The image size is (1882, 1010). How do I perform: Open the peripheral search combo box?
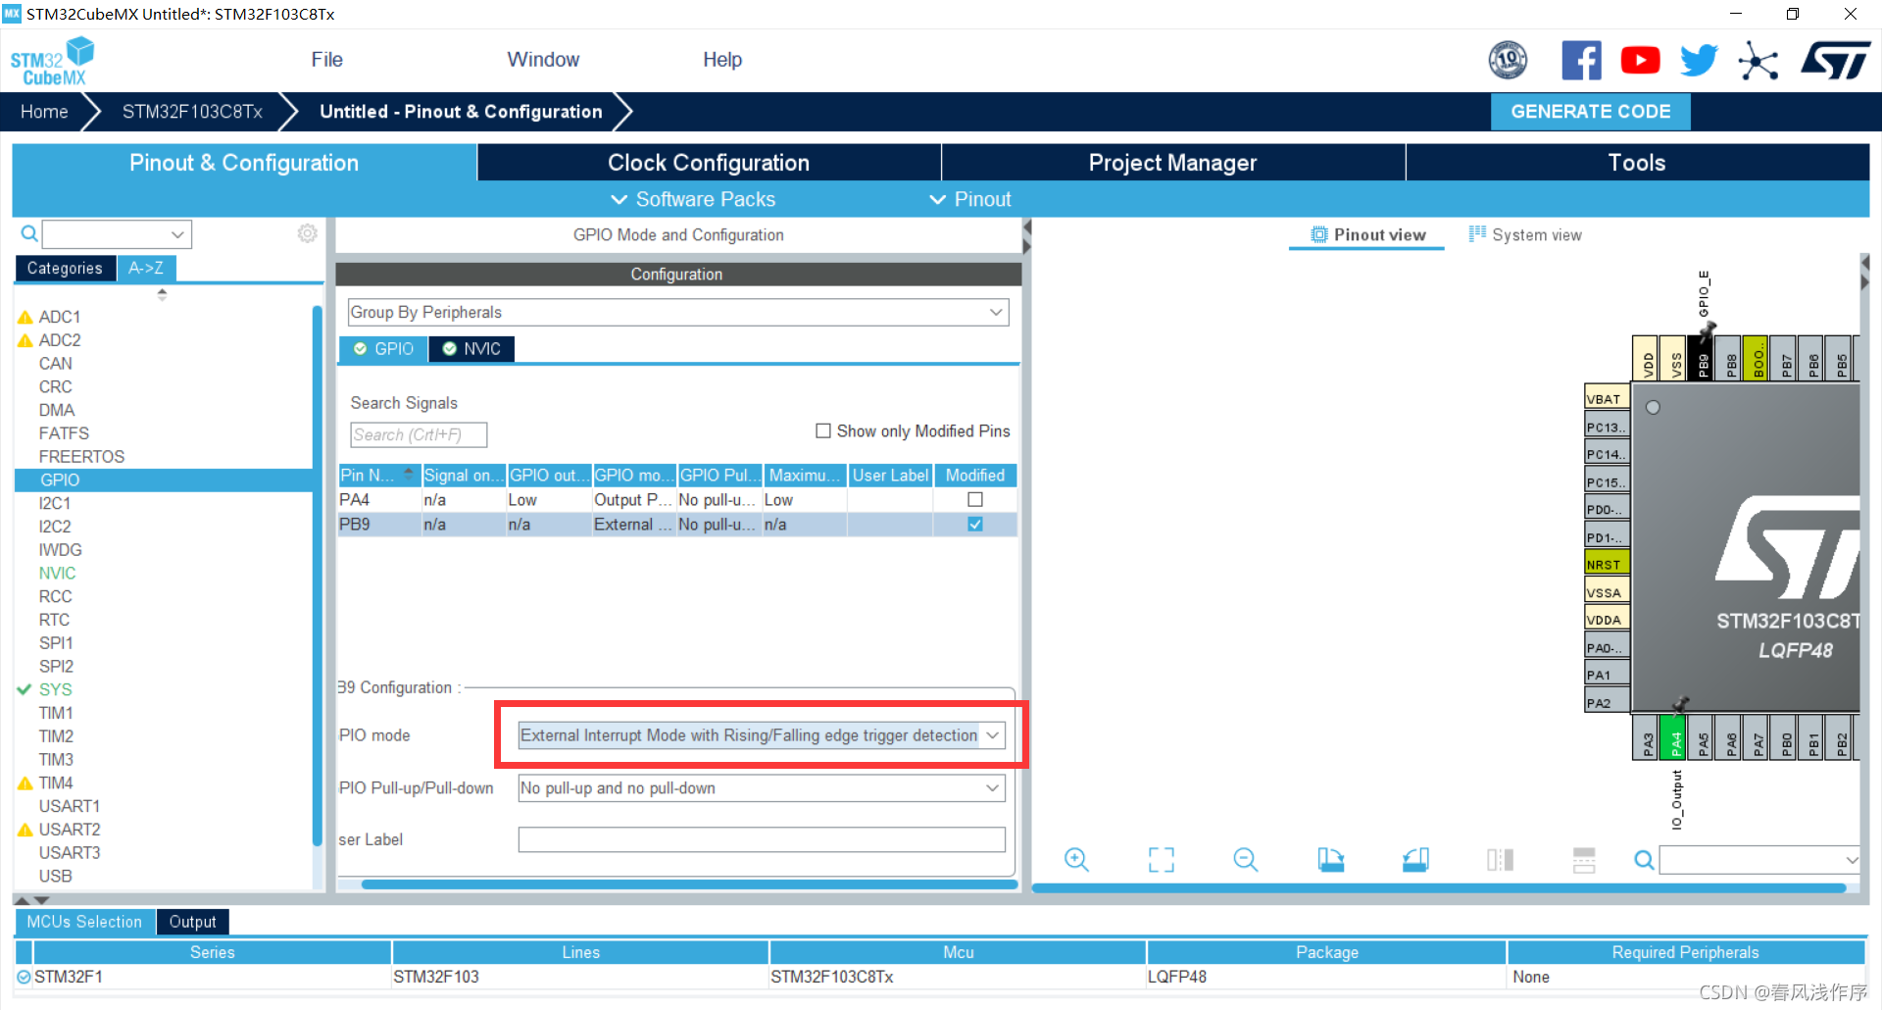coord(117,234)
